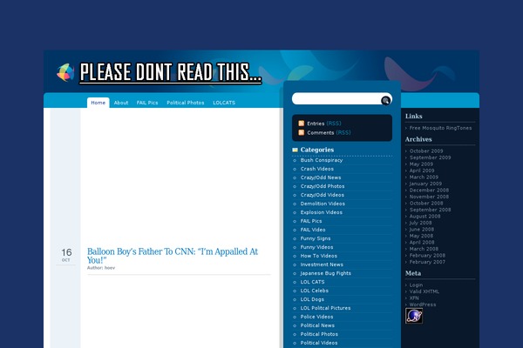Viewport: 523px width, 348px height.
Task: Open the Balloon Boy's Father post title
Action: click(173, 256)
